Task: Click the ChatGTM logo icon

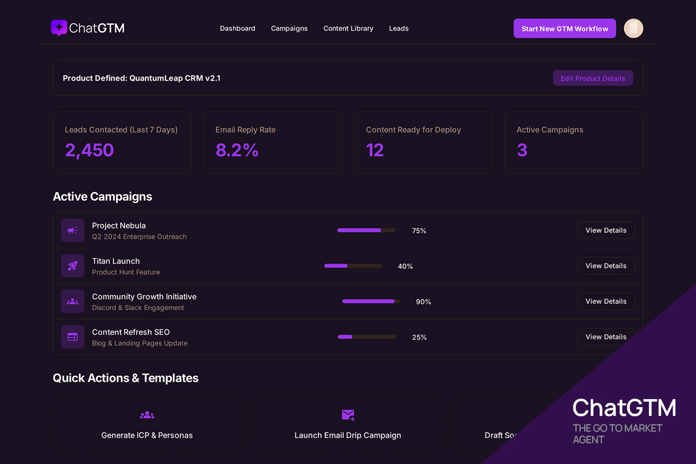Action: pyautogui.click(x=60, y=27)
